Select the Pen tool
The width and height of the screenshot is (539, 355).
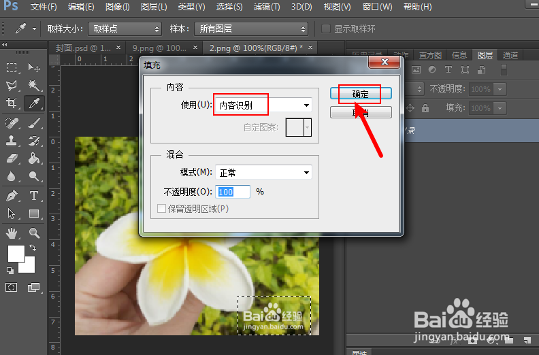point(12,196)
